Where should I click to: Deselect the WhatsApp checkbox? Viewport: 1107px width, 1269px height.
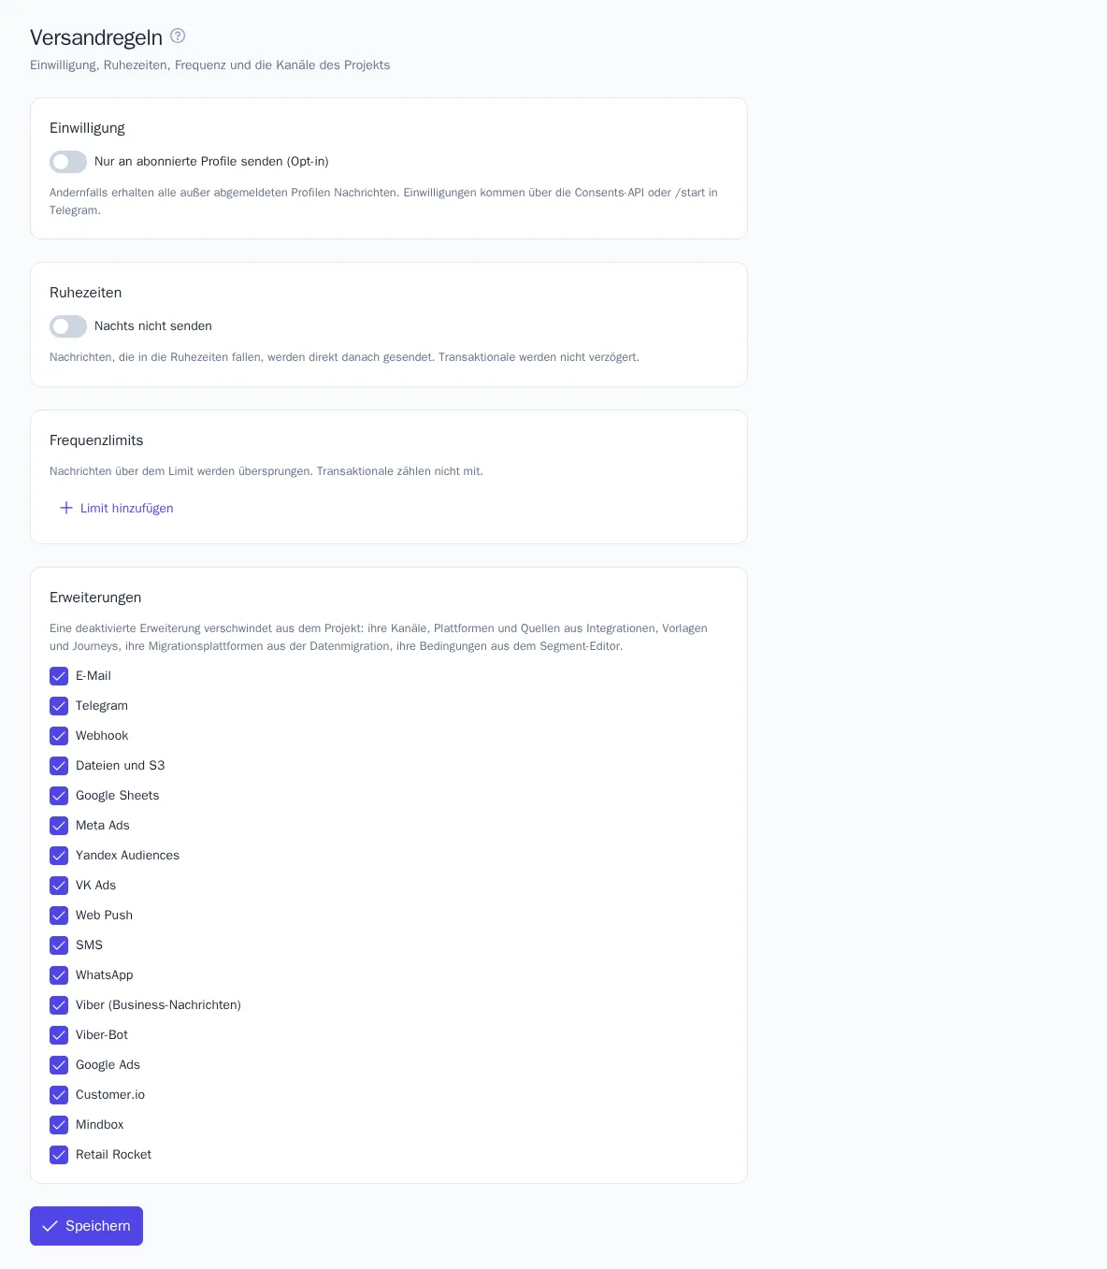coord(59,975)
